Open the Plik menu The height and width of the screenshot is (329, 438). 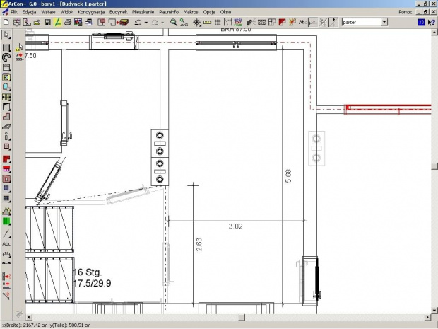13,13
